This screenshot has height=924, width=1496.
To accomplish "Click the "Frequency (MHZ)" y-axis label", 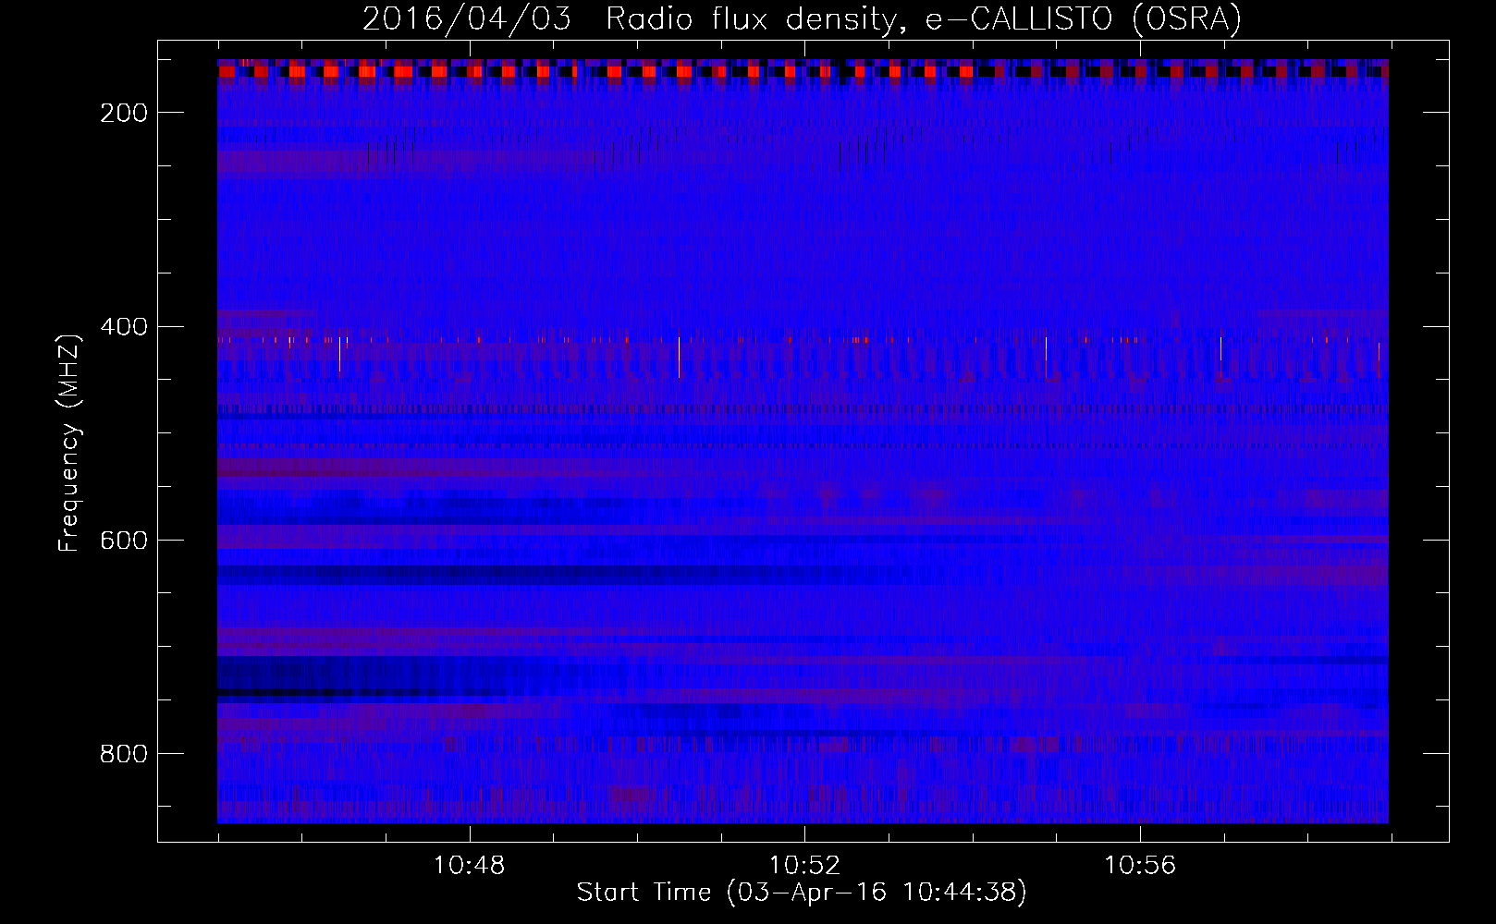I will coord(69,443).
